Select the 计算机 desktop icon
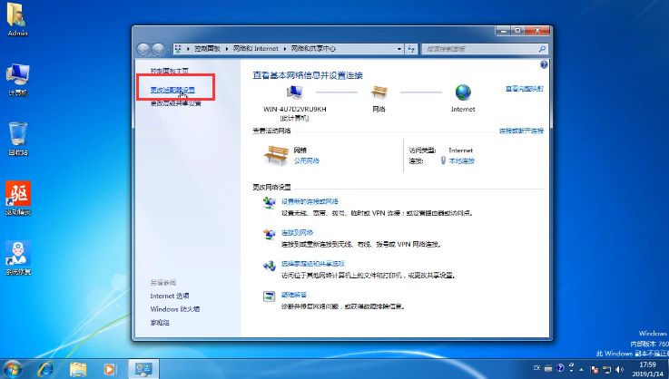 coord(18,80)
